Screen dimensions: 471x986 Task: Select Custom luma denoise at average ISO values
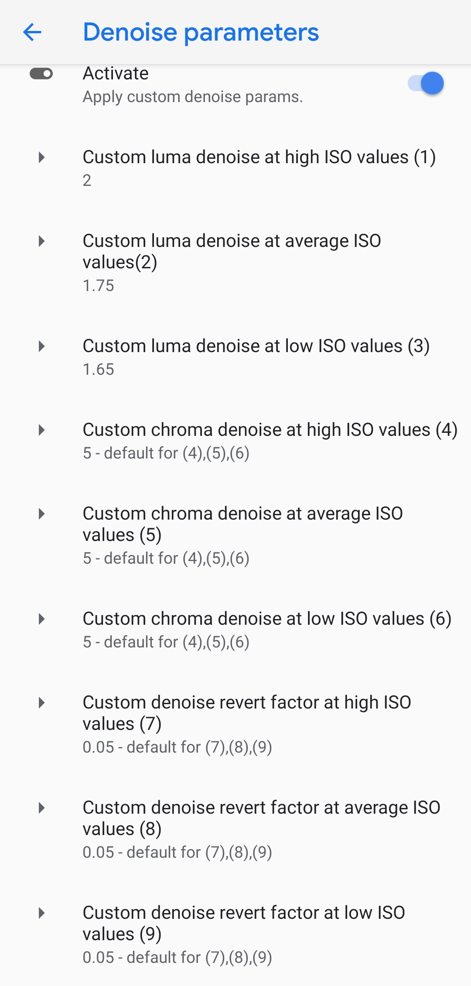[232, 251]
